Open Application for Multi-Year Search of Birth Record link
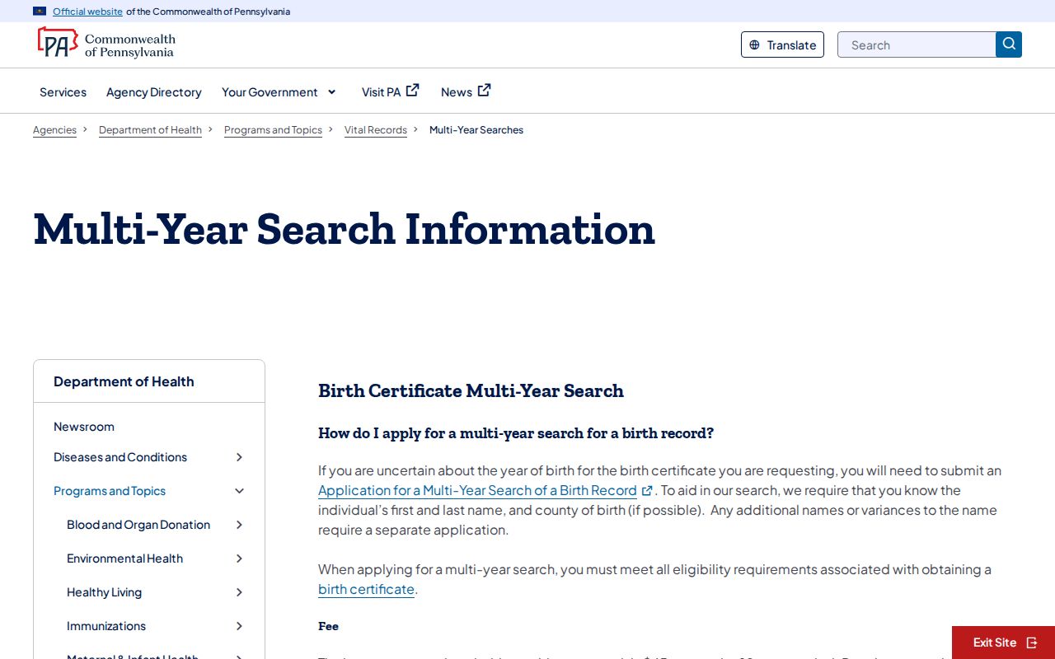The height and width of the screenshot is (659, 1055). [x=477, y=490]
